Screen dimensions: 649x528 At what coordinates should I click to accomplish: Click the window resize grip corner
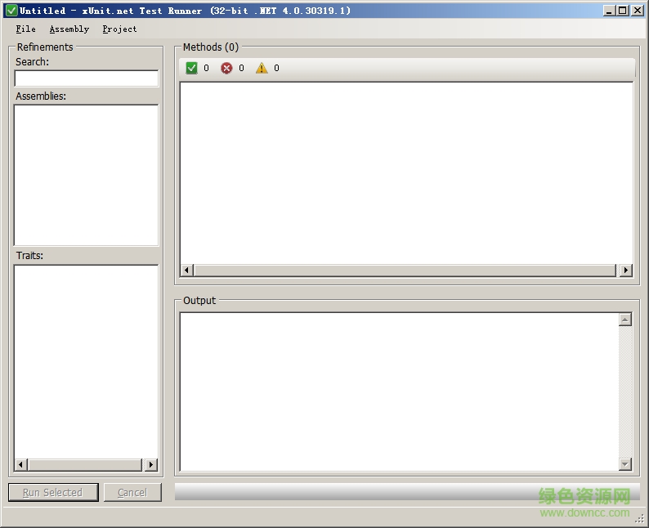coord(640,519)
